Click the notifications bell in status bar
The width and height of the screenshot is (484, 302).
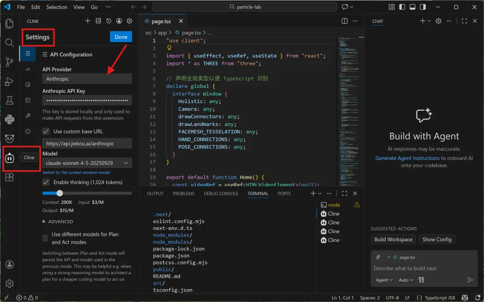pos(478,298)
